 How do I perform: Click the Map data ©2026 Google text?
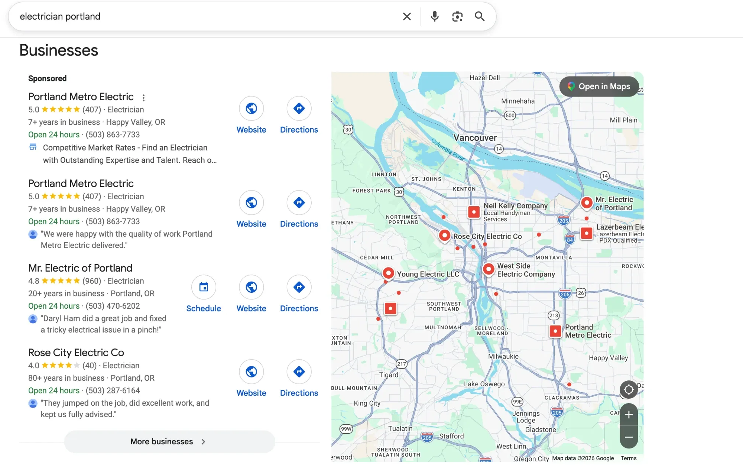583,458
